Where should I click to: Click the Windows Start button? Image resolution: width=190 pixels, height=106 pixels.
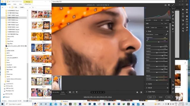[2, 104]
